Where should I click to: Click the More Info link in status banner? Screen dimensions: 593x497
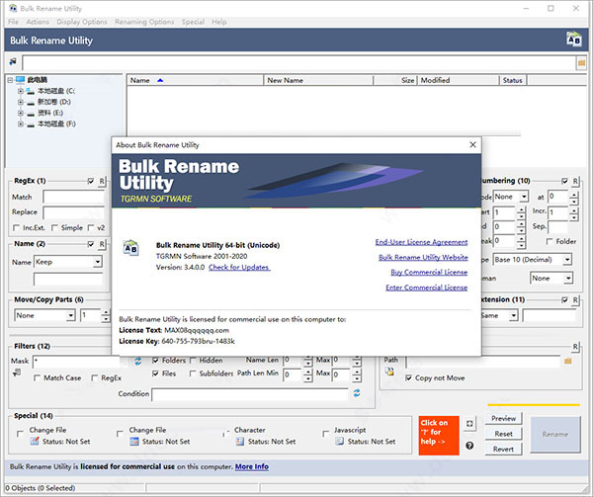[252, 466]
